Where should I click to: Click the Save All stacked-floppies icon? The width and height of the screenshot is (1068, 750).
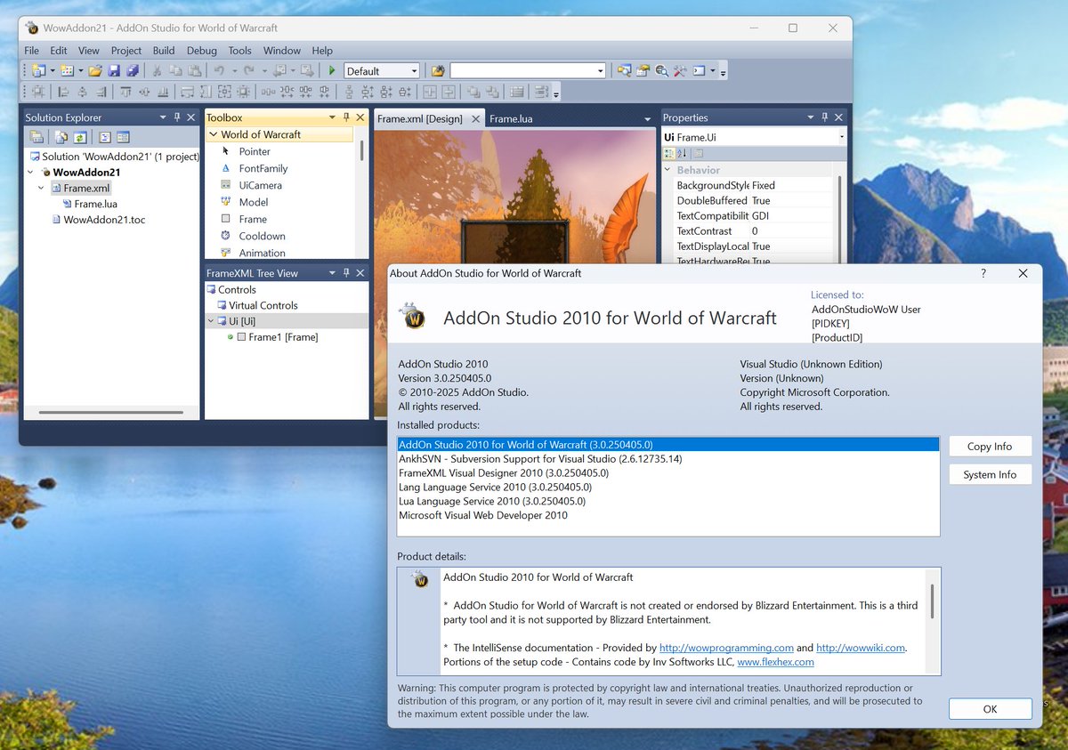click(x=133, y=70)
